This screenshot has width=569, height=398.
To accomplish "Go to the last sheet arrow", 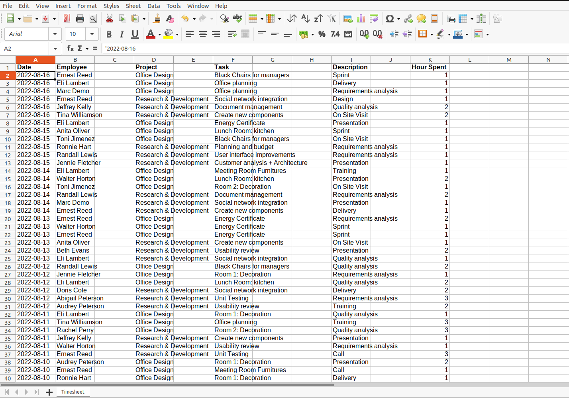I will (x=36, y=392).
